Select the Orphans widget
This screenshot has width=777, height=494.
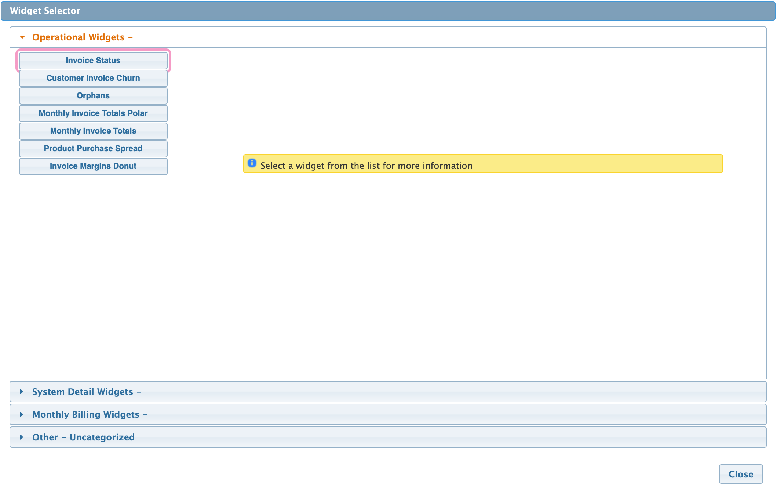93,95
